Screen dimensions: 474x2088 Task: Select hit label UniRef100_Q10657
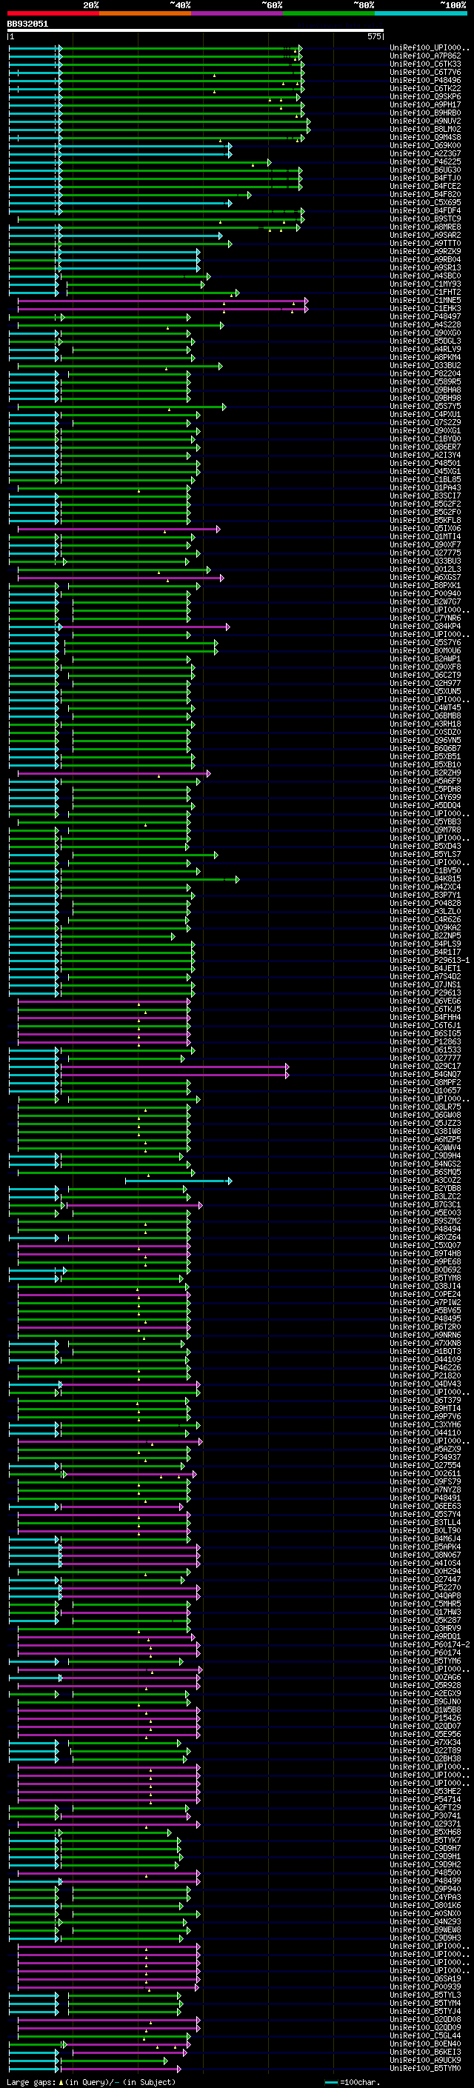point(425,1091)
